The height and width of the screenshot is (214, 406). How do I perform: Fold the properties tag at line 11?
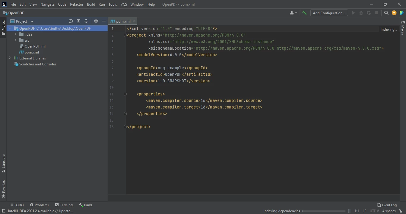(x=125, y=94)
